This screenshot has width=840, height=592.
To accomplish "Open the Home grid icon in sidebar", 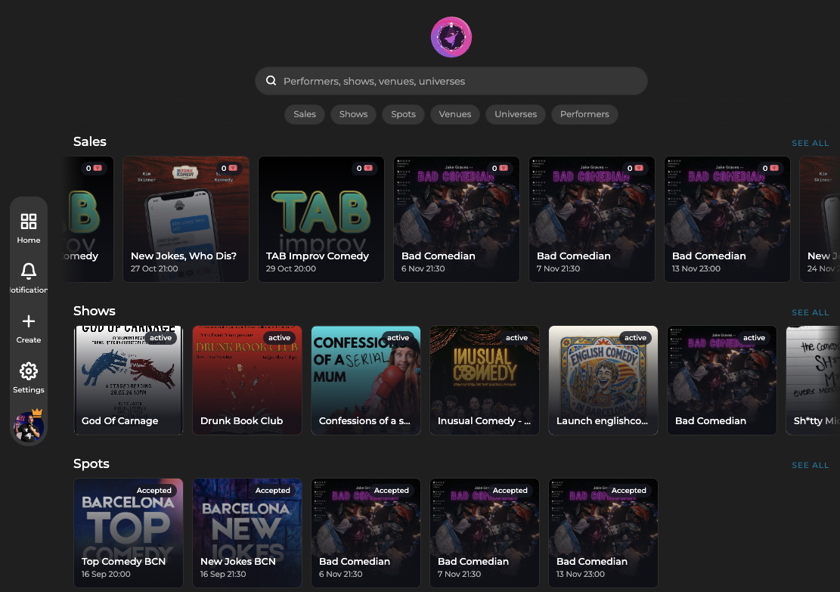I will coord(29,222).
